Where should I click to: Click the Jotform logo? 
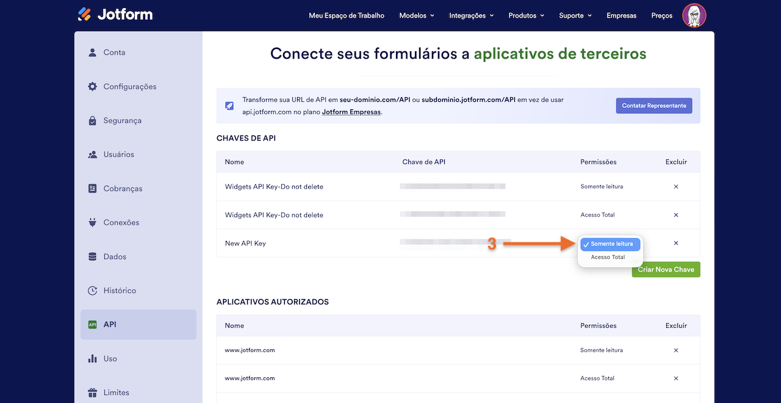pyautogui.click(x=115, y=13)
